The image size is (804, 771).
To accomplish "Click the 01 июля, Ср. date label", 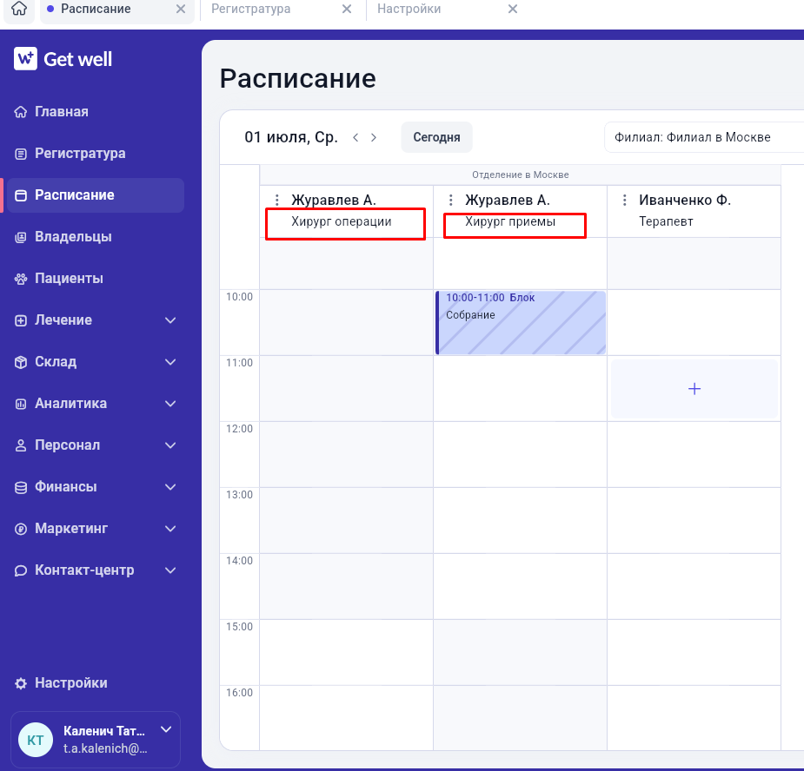I will [290, 137].
